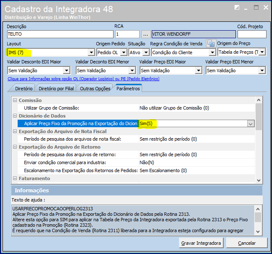This screenshot has width=272, height=254.
Task: Click the Gravar Integradora button
Action: point(201,243)
